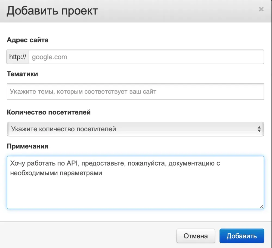Click the blue Добавить button
The width and height of the screenshot is (272, 248).
point(242,236)
